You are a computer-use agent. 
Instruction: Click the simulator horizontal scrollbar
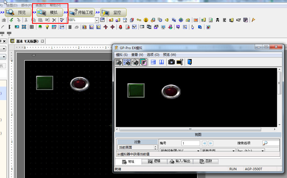pos(190,129)
